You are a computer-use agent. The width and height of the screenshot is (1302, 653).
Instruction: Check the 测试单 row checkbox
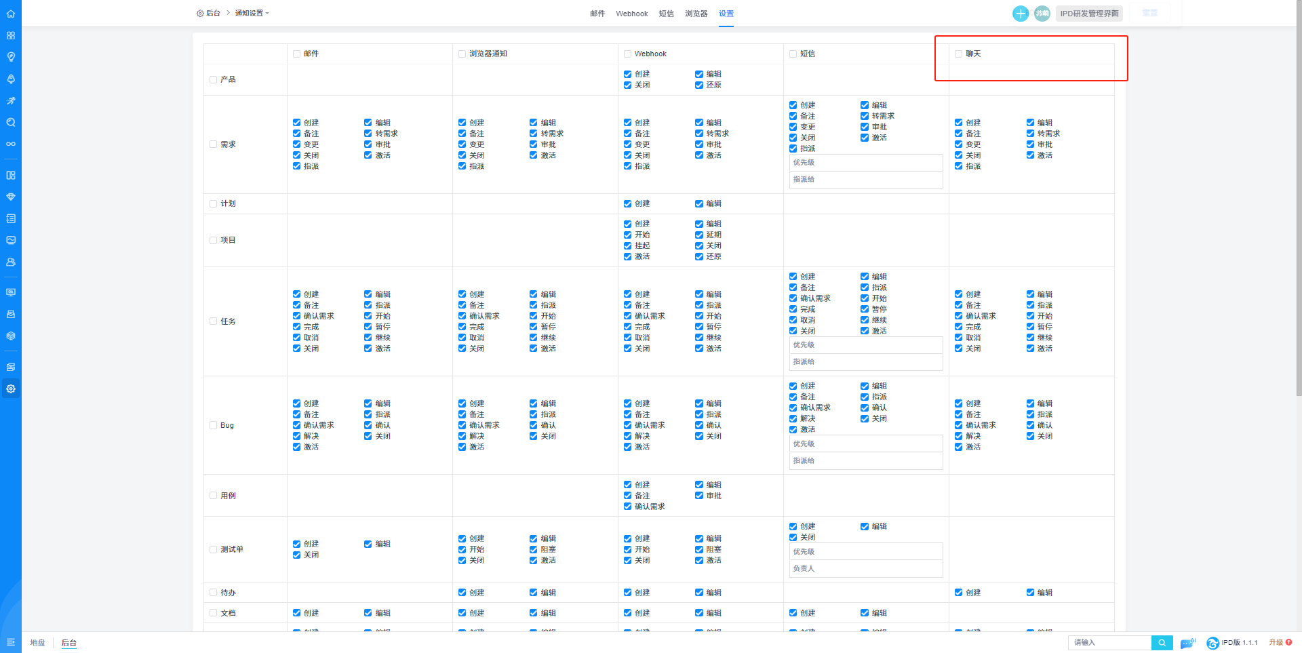(x=214, y=549)
